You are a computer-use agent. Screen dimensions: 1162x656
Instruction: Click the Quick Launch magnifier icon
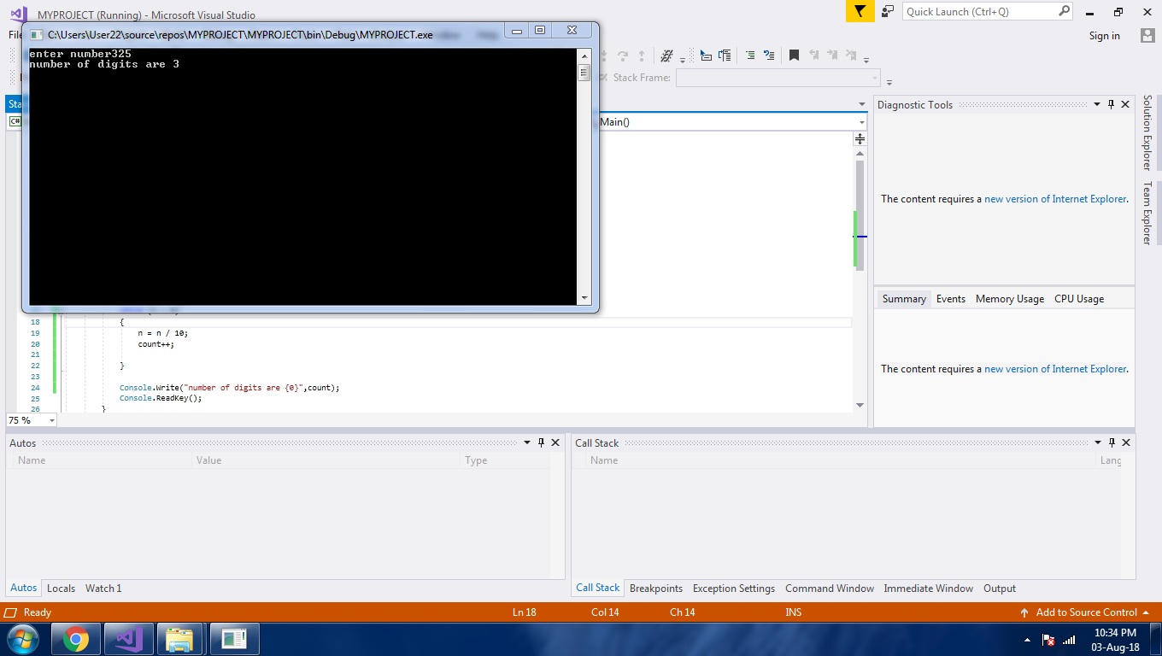click(x=1064, y=11)
